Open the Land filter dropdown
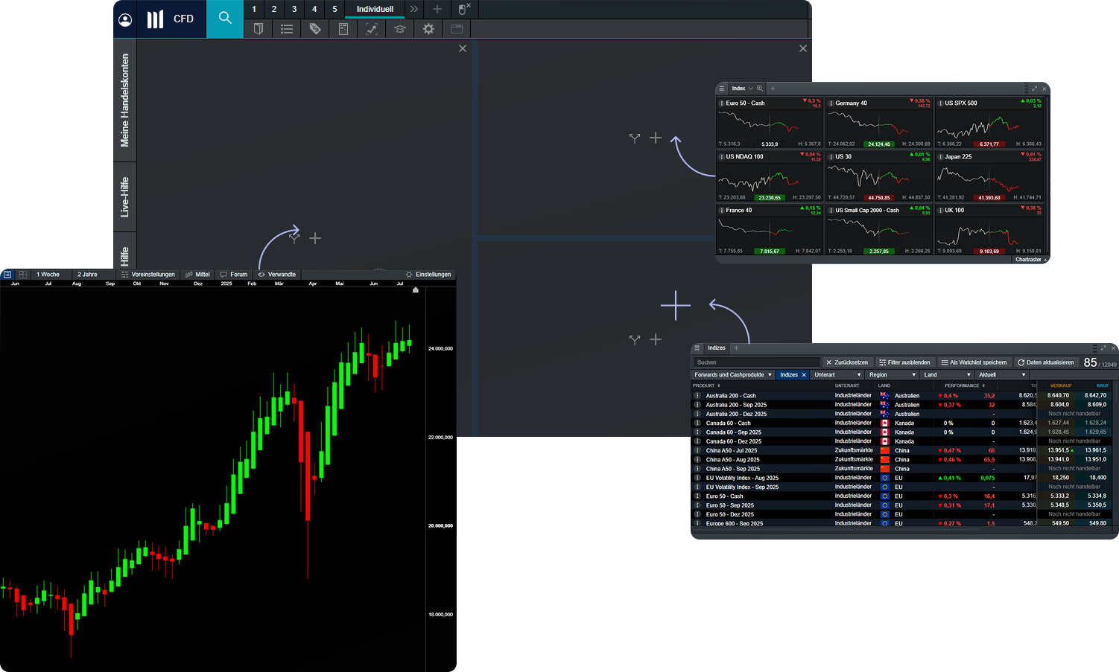Image resolution: width=1119 pixels, height=672 pixels. (x=945, y=374)
